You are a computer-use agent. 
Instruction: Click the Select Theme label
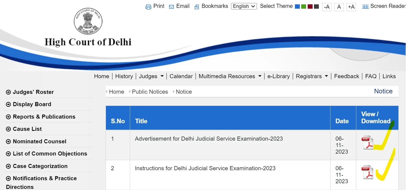276,6
